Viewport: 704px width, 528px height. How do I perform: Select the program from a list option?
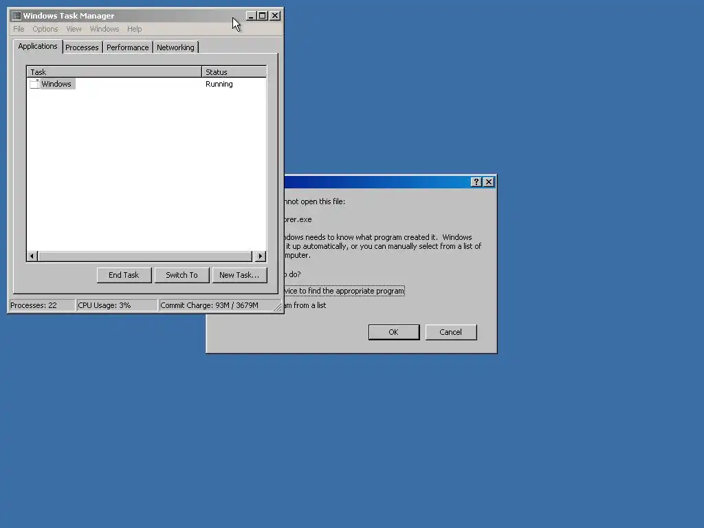click(x=305, y=305)
